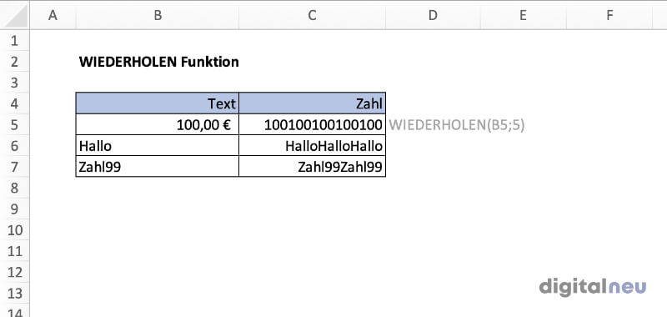667x317 pixels.
Task: Select row 1 header
Action: [x=15, y=41]
